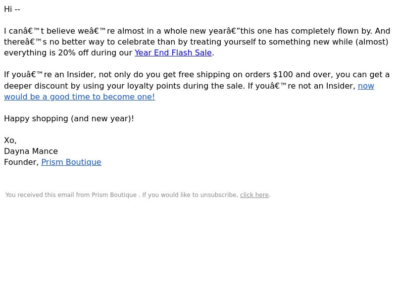The width and height of the screenshot is (396, 297).
Task: Click the 'Dayna Mance' signature name
Action: pos(31,151)
